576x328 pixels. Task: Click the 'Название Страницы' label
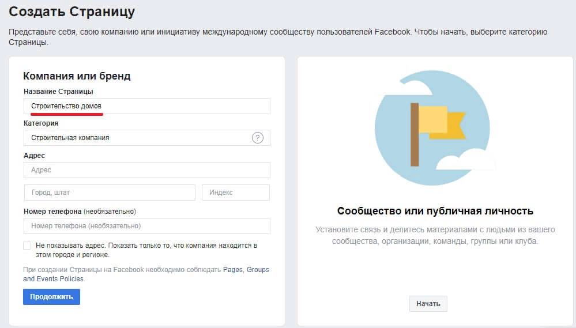[58, 92]
